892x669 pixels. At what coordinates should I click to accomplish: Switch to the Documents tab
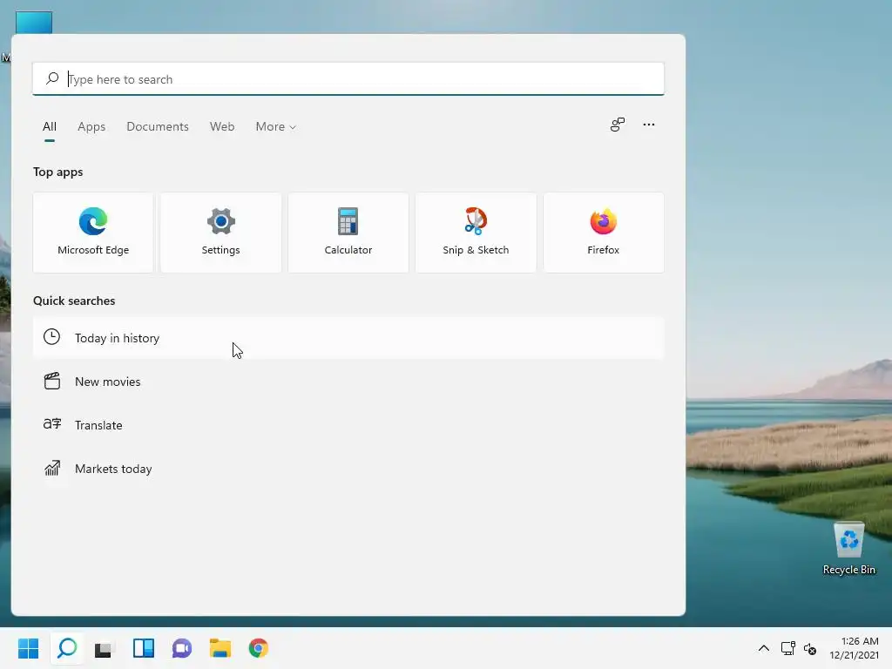click(158, 126)
